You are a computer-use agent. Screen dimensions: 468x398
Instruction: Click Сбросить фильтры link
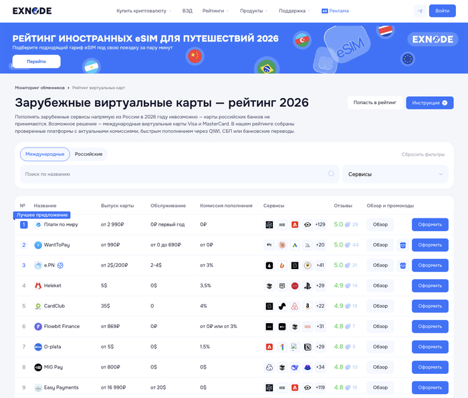pyautogui.click(x=423, y=154)
